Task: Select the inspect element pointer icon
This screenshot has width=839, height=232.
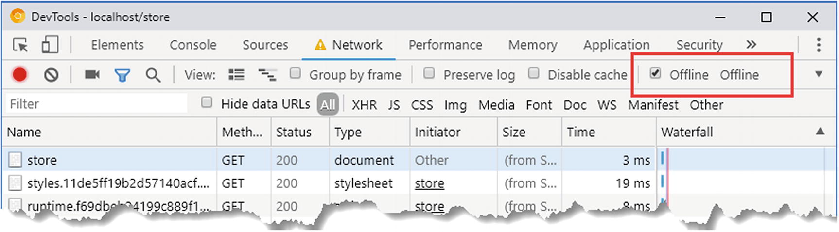Action: (20, 45)
